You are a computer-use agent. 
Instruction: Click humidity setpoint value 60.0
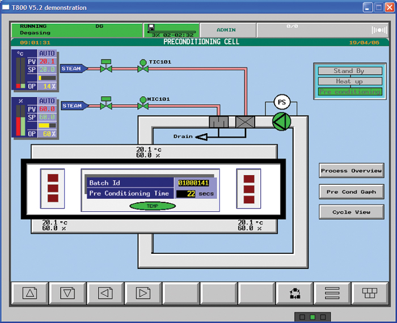pyautogui.click(x=47, y=117)
